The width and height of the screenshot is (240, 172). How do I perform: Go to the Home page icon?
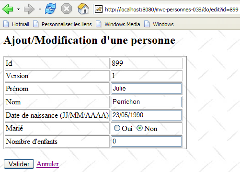(83, 9)
